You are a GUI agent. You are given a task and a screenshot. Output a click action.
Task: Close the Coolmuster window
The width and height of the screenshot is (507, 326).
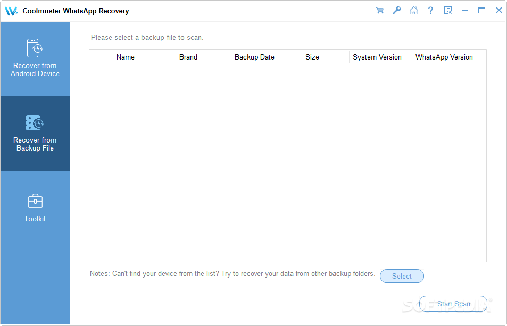(499, 10)
